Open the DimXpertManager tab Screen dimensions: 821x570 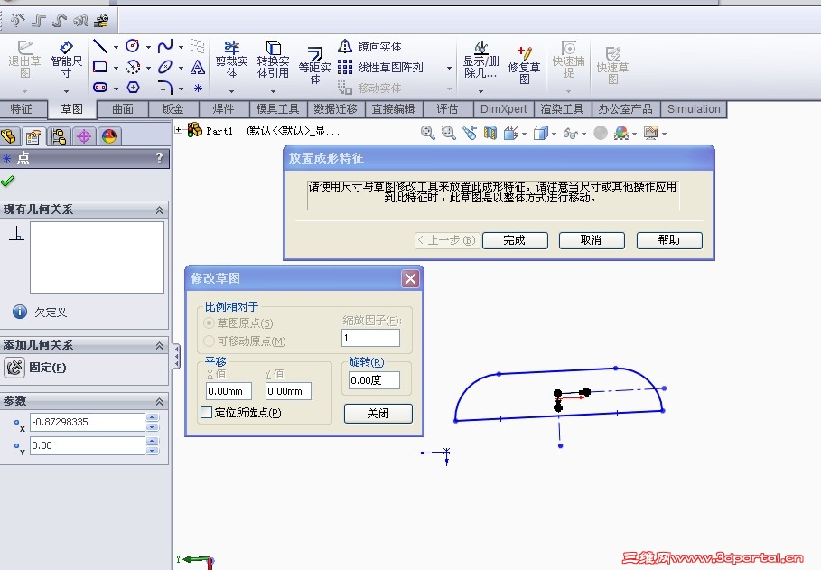point(84,136)
